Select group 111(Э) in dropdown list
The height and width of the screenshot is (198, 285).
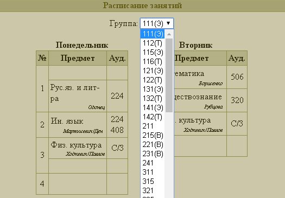click(153, 34)
